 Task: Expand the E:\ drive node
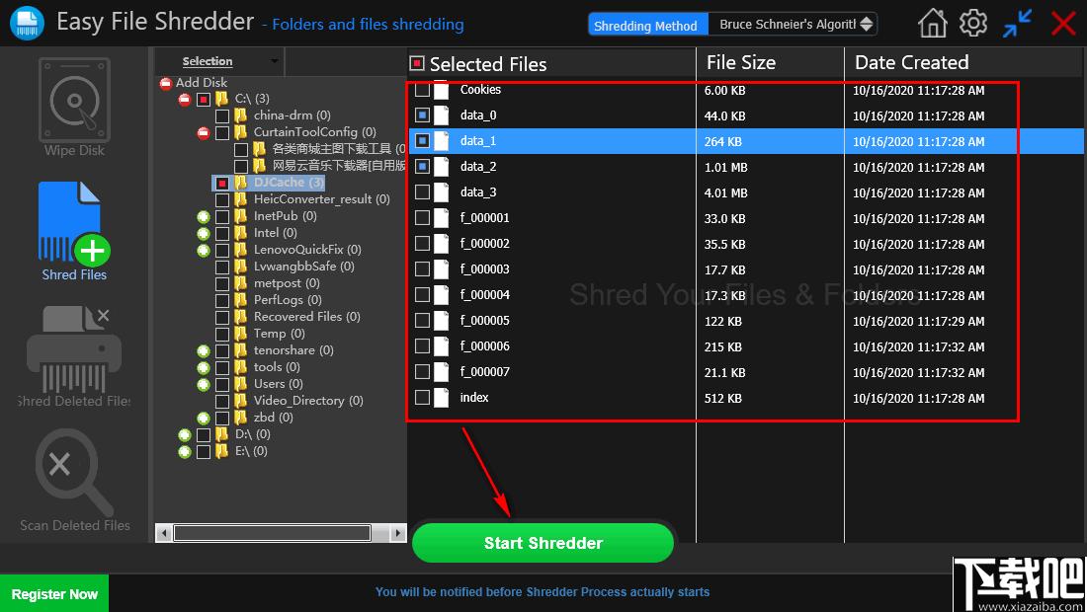(185, 451)
